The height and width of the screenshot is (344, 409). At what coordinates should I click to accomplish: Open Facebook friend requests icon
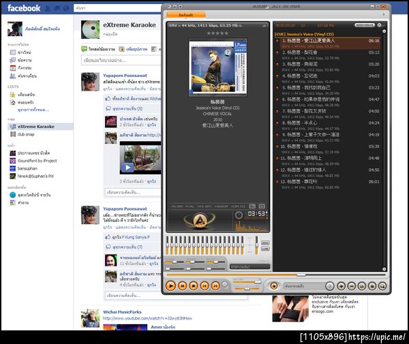coord(48,8)
